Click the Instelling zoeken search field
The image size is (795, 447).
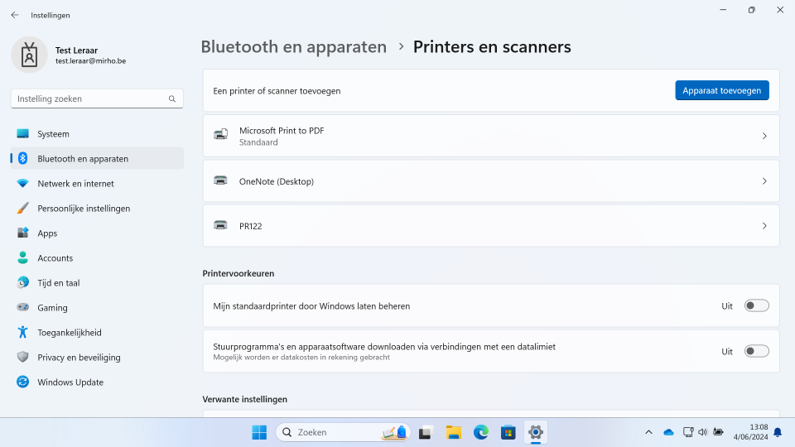coord(91,99)
